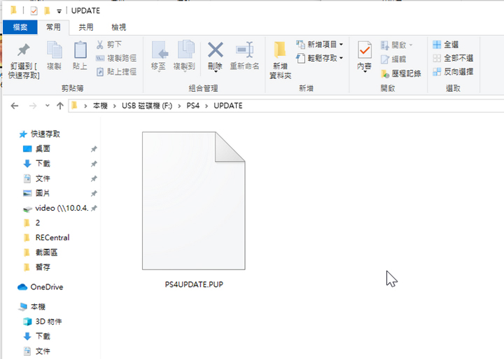Click the Properties (內容) checkmark icon
Screen dimensions: 504x359
365,50
